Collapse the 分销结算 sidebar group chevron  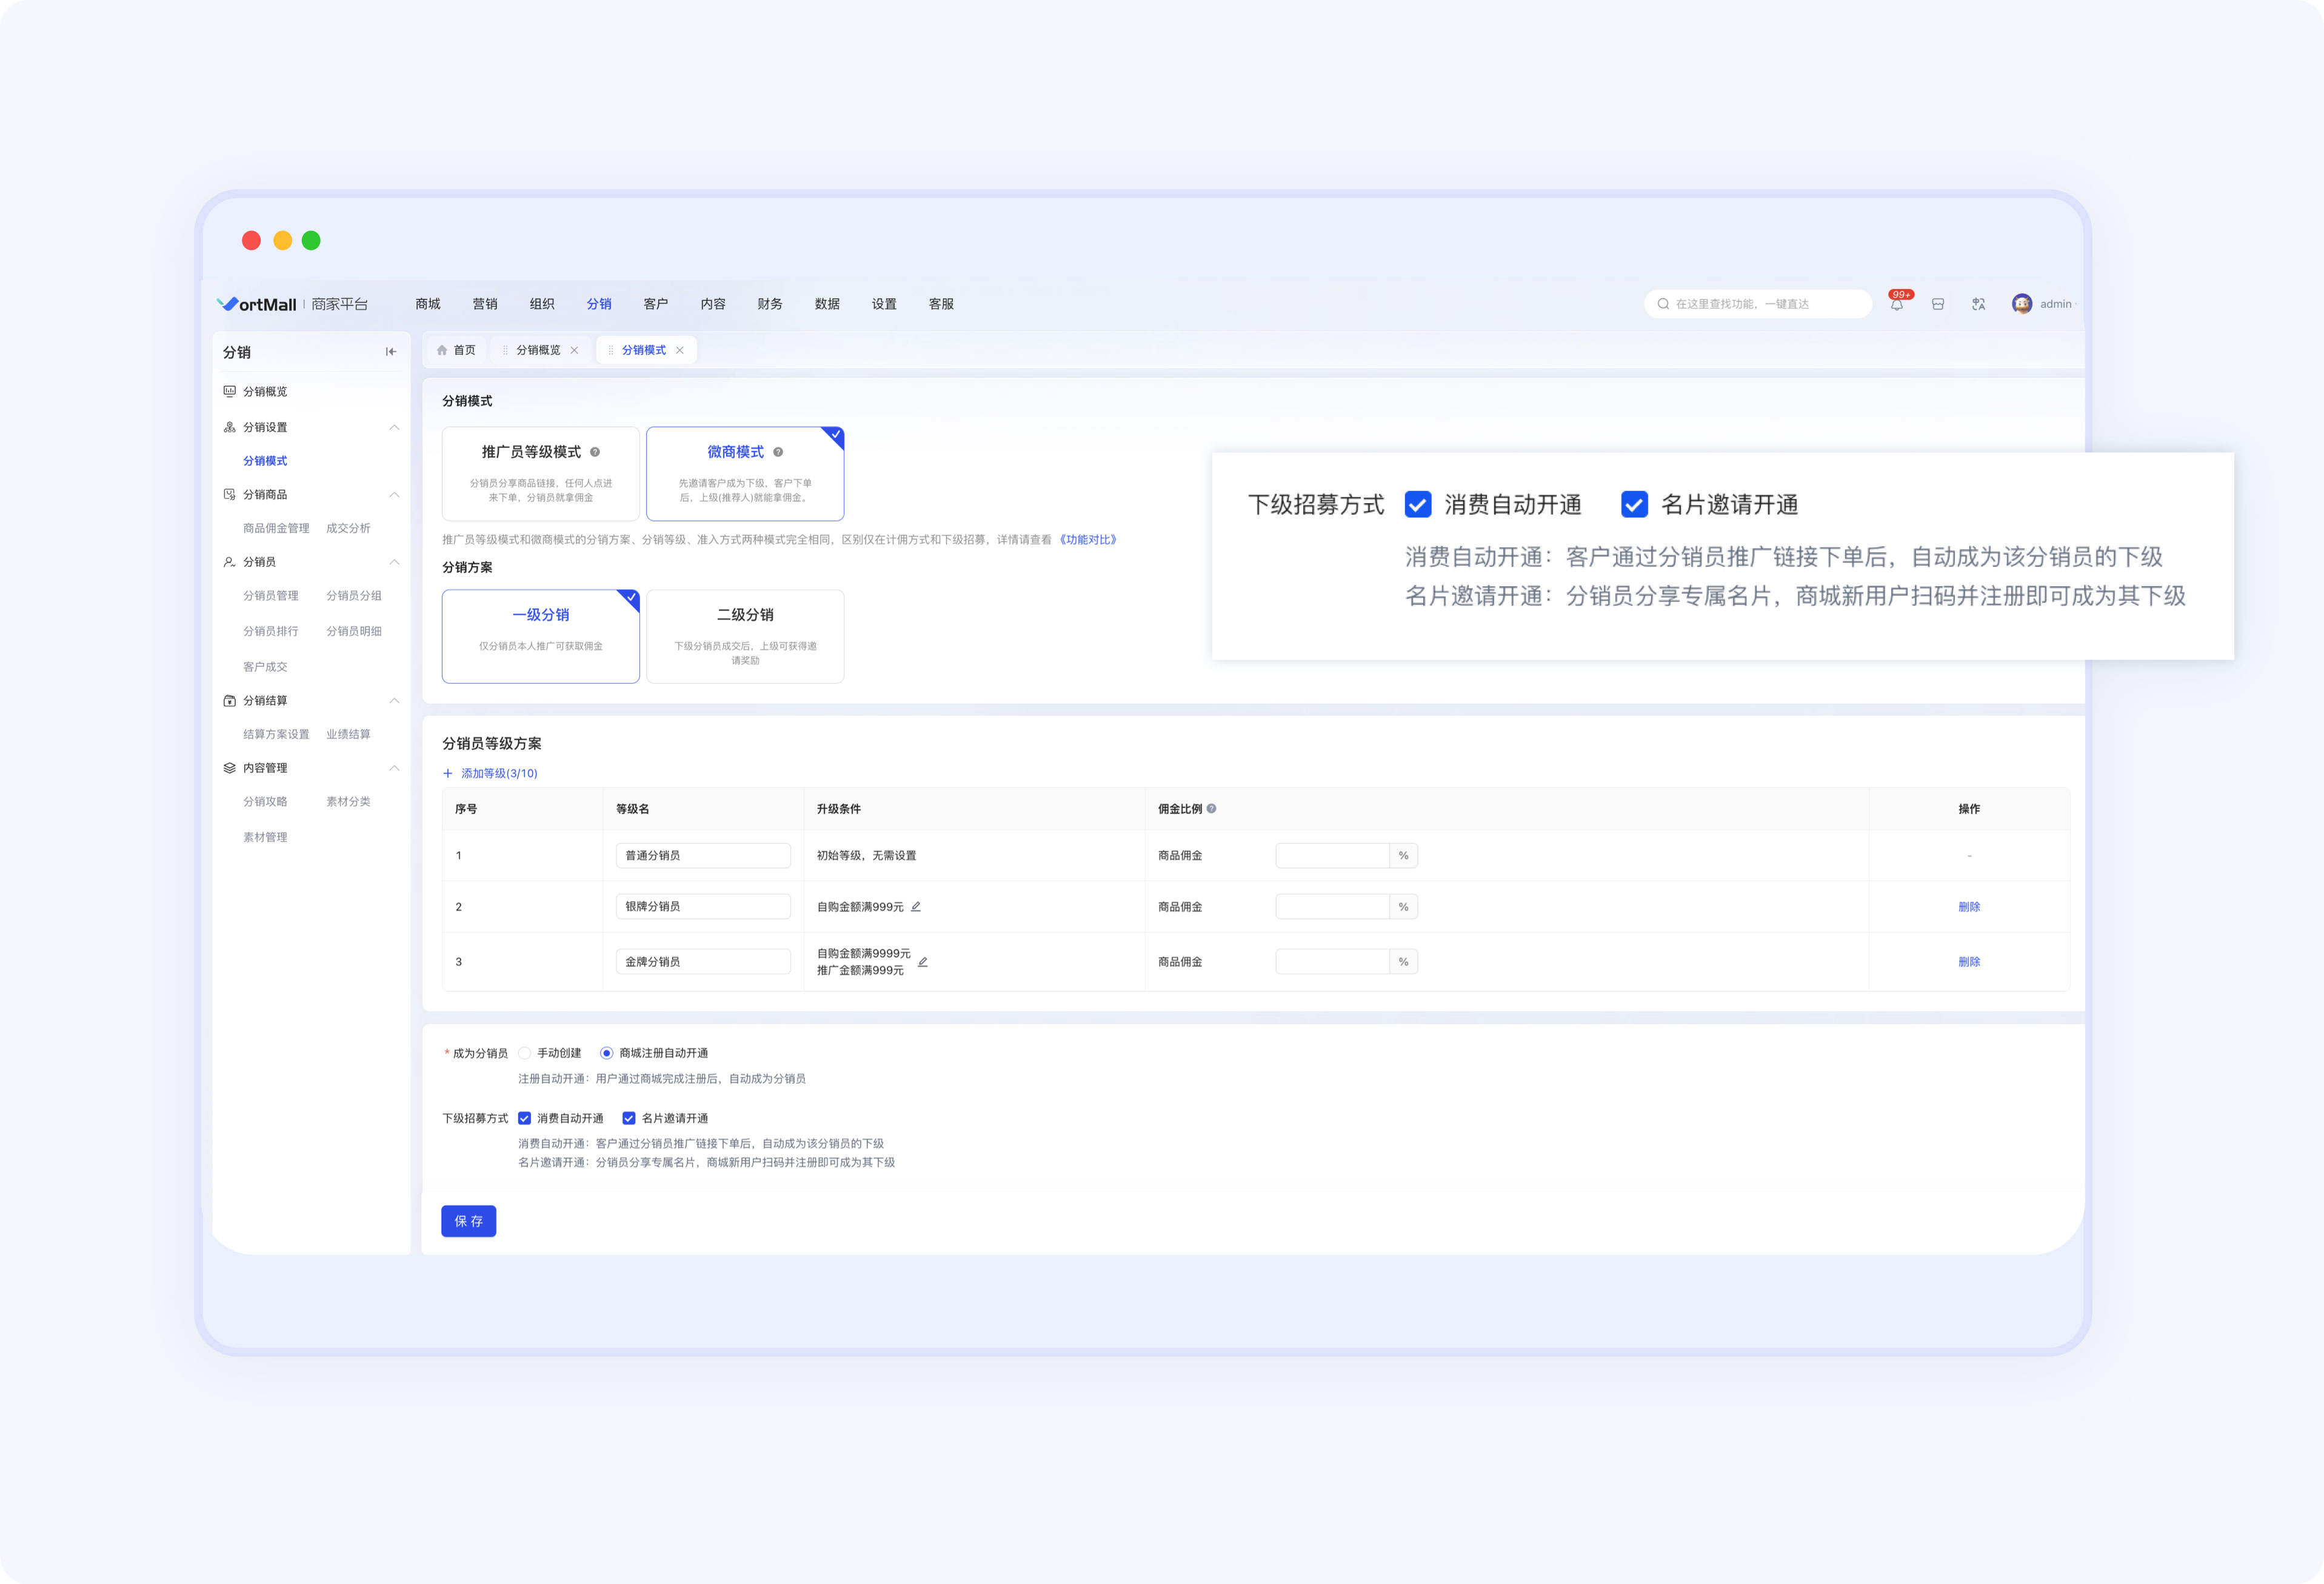coord(394,700)
